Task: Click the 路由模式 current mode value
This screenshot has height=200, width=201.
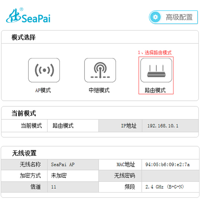Action: tap(63, 126)
